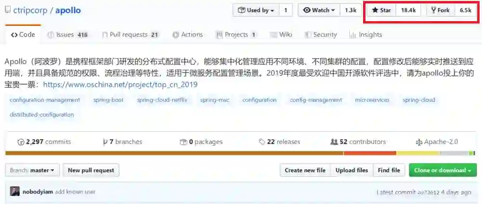This screenshot has height=204, width=482.
Task: Click the Upload files button
Action: [352, 170]
